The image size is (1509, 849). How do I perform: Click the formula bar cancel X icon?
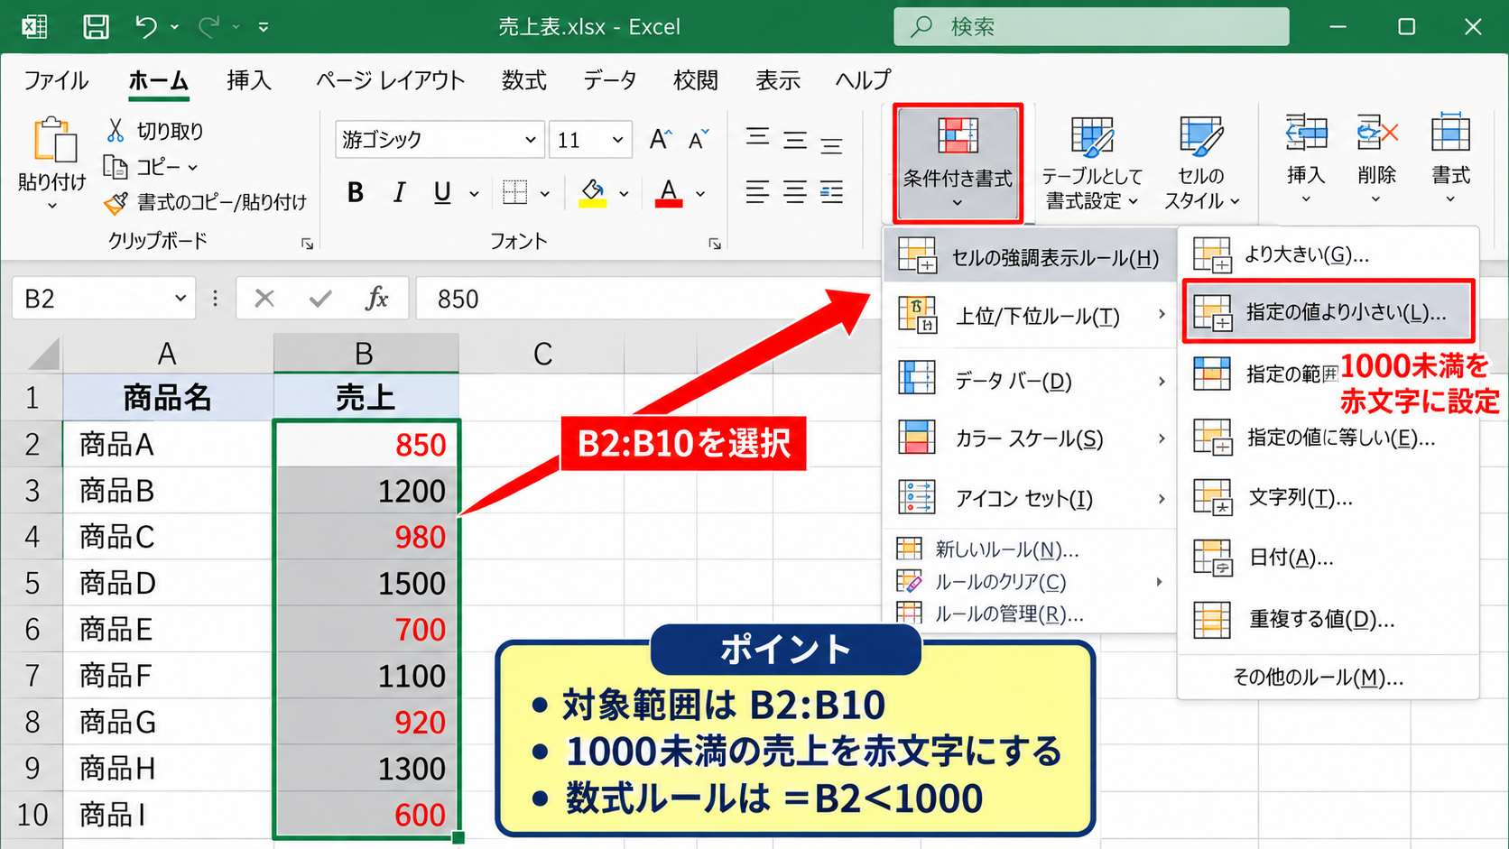264,299
